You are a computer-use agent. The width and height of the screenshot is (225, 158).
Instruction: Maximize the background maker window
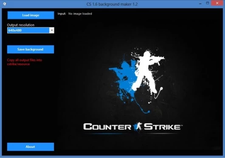[208, 3]
